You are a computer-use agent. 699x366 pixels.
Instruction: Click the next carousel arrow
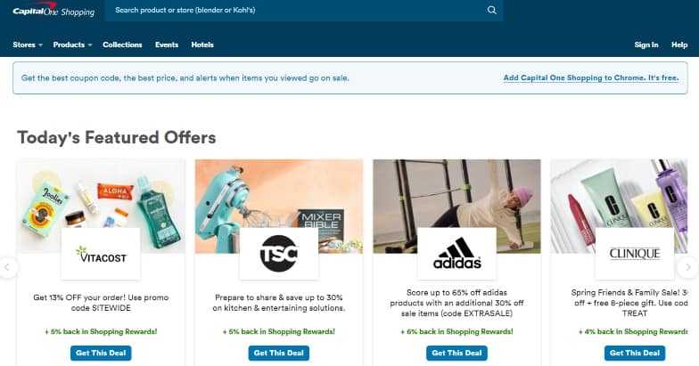point(688,267)
